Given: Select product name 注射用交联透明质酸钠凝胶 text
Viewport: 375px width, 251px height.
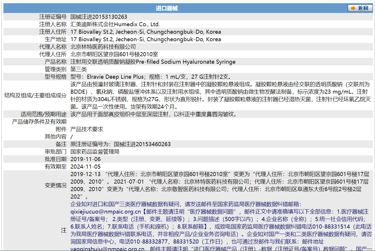Looking at the screenshot, I should pyautogui.click(x=103, y=62).
